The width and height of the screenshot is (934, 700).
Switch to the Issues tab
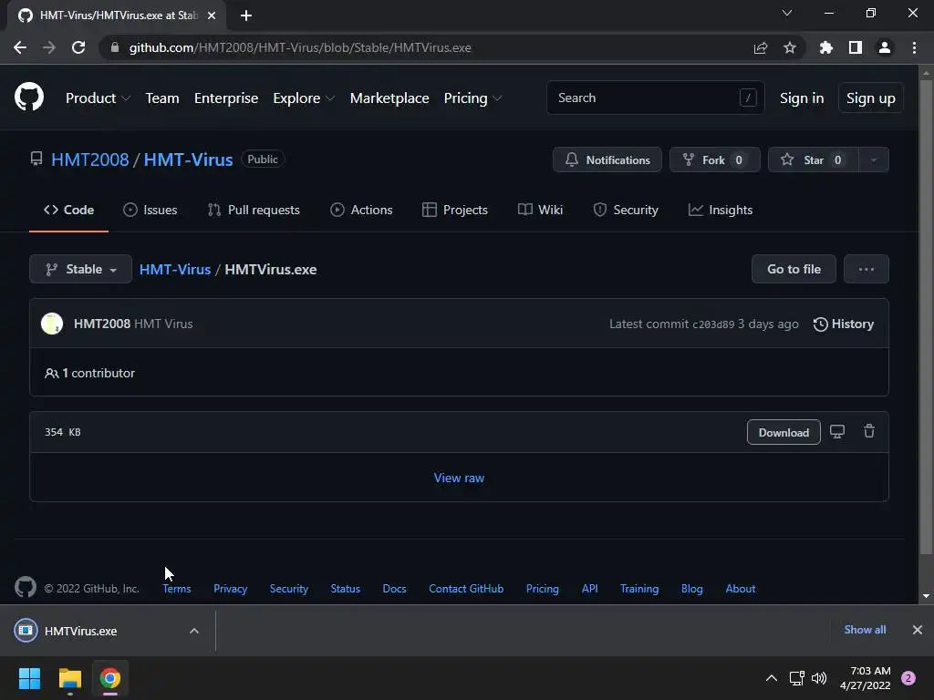150,210
